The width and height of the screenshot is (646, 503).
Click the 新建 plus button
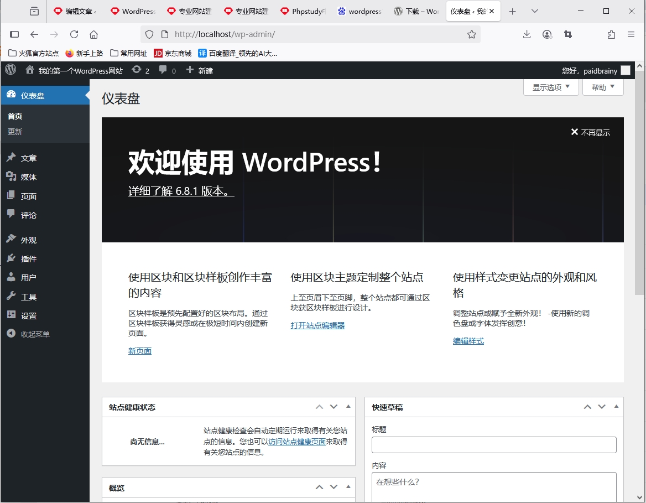pyautogui.click(x=200, y=70)
